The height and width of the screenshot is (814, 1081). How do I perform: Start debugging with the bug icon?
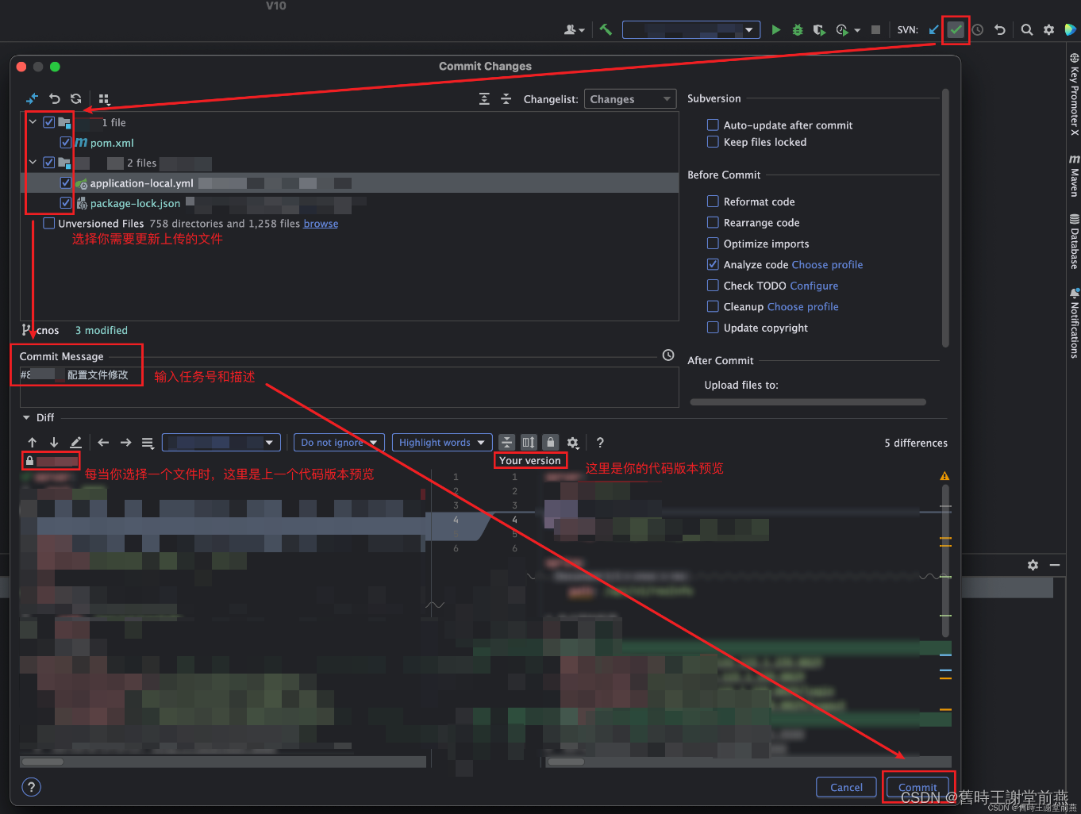[796, 29]
